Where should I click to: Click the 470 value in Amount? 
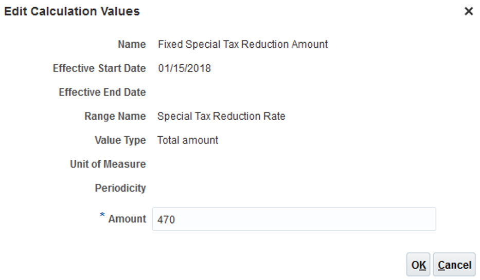point(167,220)
